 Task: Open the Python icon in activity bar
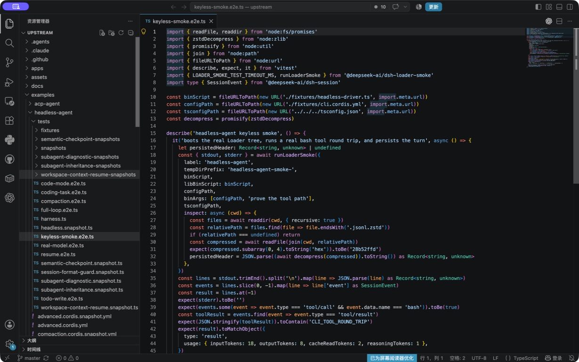(x=9, y=140)
